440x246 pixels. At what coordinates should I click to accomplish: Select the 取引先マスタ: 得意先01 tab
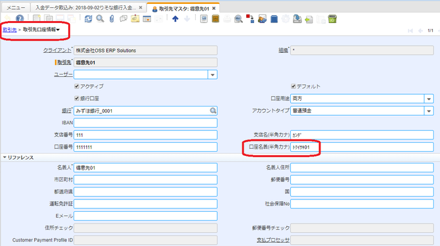pyautogui.click(x=184, y=9)
